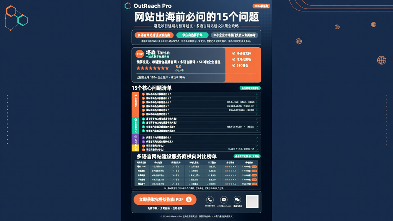Image resolution: width=393 pixels, height=221 pixels.
Task: Click the orange star rating under Tarsn
Action: click(153, 68)
